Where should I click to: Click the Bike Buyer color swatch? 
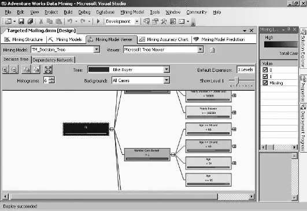tap(99, 69)
